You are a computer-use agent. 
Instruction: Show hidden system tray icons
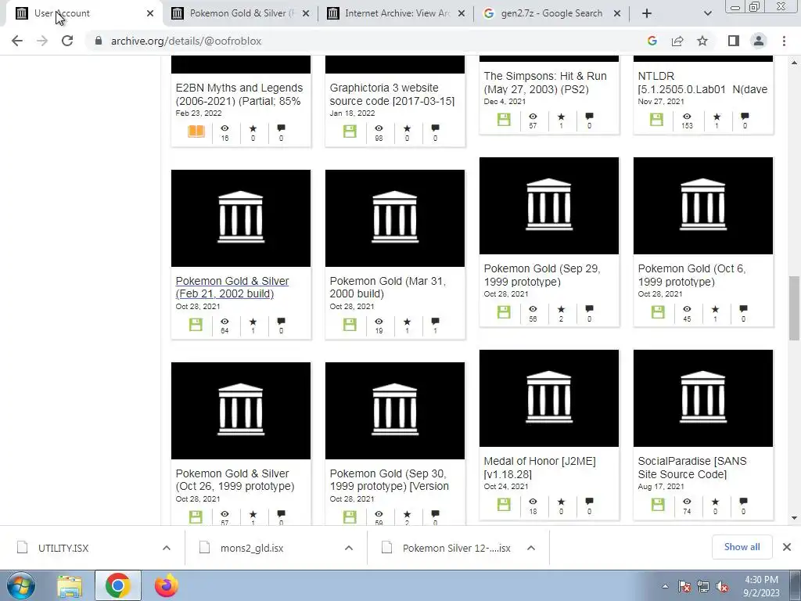665,587
